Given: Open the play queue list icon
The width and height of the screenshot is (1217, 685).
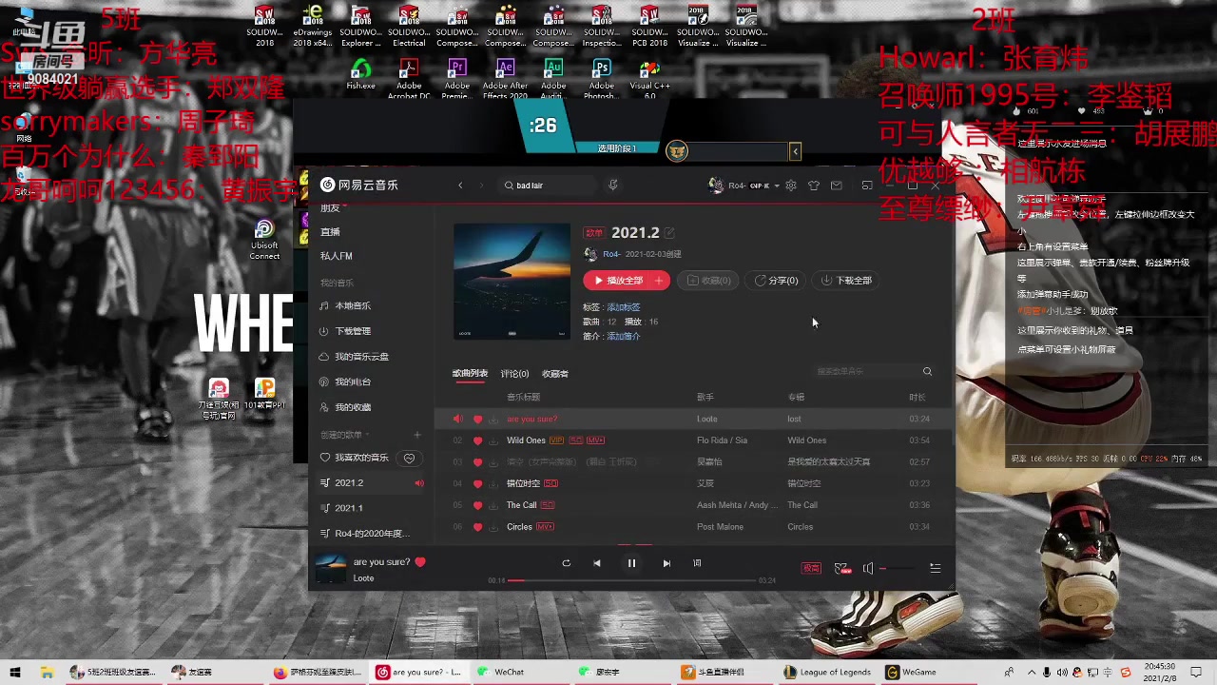Looking at the screenshot, I should coord(936,568).
